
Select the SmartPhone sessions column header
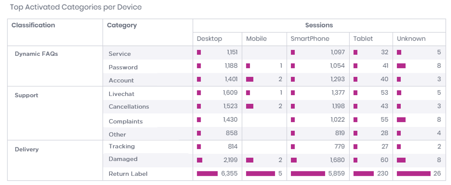[x=310, y=39]
